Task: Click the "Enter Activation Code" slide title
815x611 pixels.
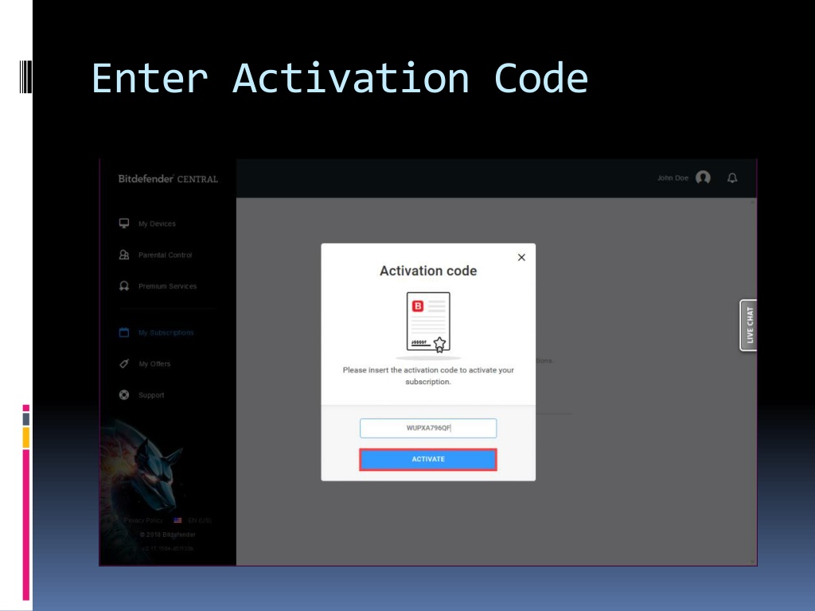Action: (x=339, y=79)
